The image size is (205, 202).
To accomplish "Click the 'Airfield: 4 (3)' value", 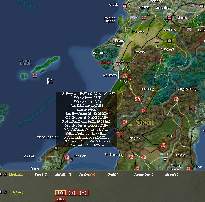I will coord(64,175).
